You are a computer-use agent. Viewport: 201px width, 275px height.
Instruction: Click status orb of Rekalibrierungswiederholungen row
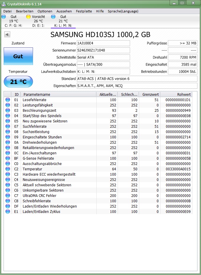pos(8,148)
